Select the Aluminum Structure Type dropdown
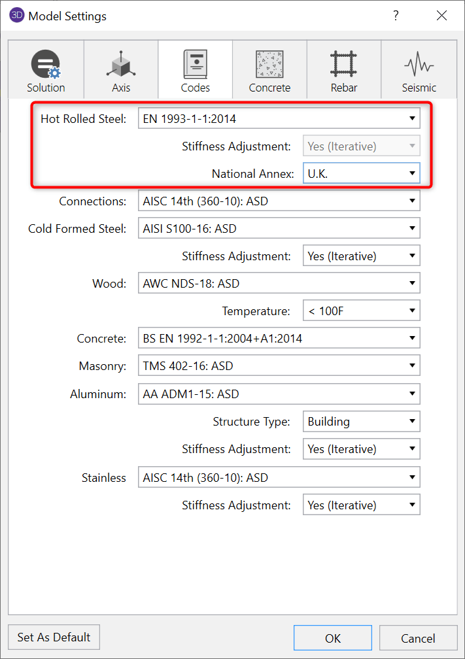Screen dimensions: 465x659 pyautogui.click(x=361, y=422)
